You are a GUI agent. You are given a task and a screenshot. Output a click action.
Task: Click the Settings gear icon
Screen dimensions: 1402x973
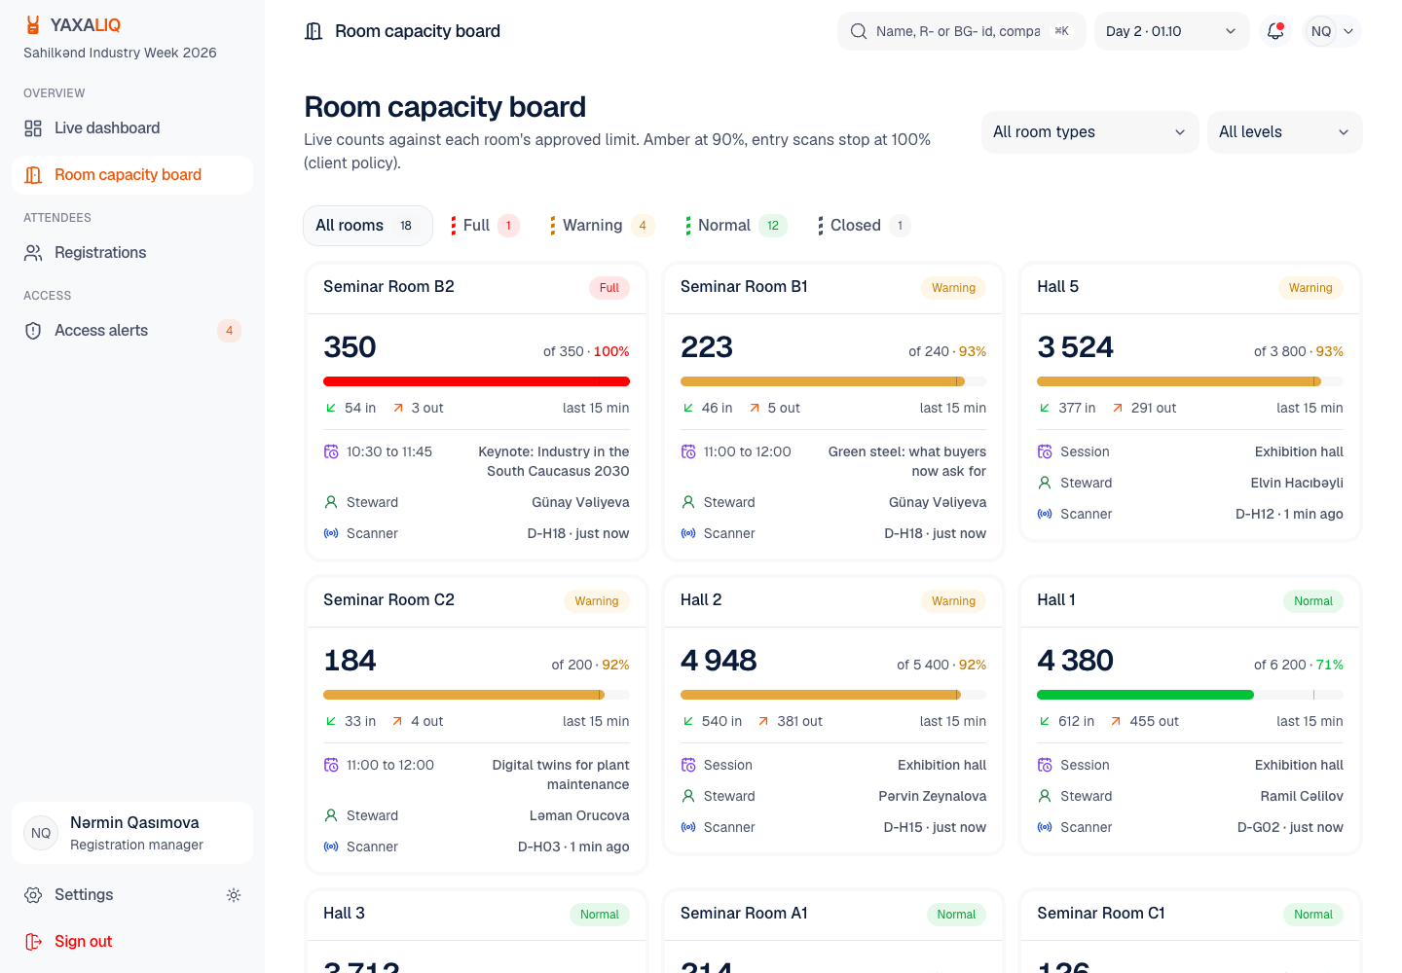coord(33,895)
